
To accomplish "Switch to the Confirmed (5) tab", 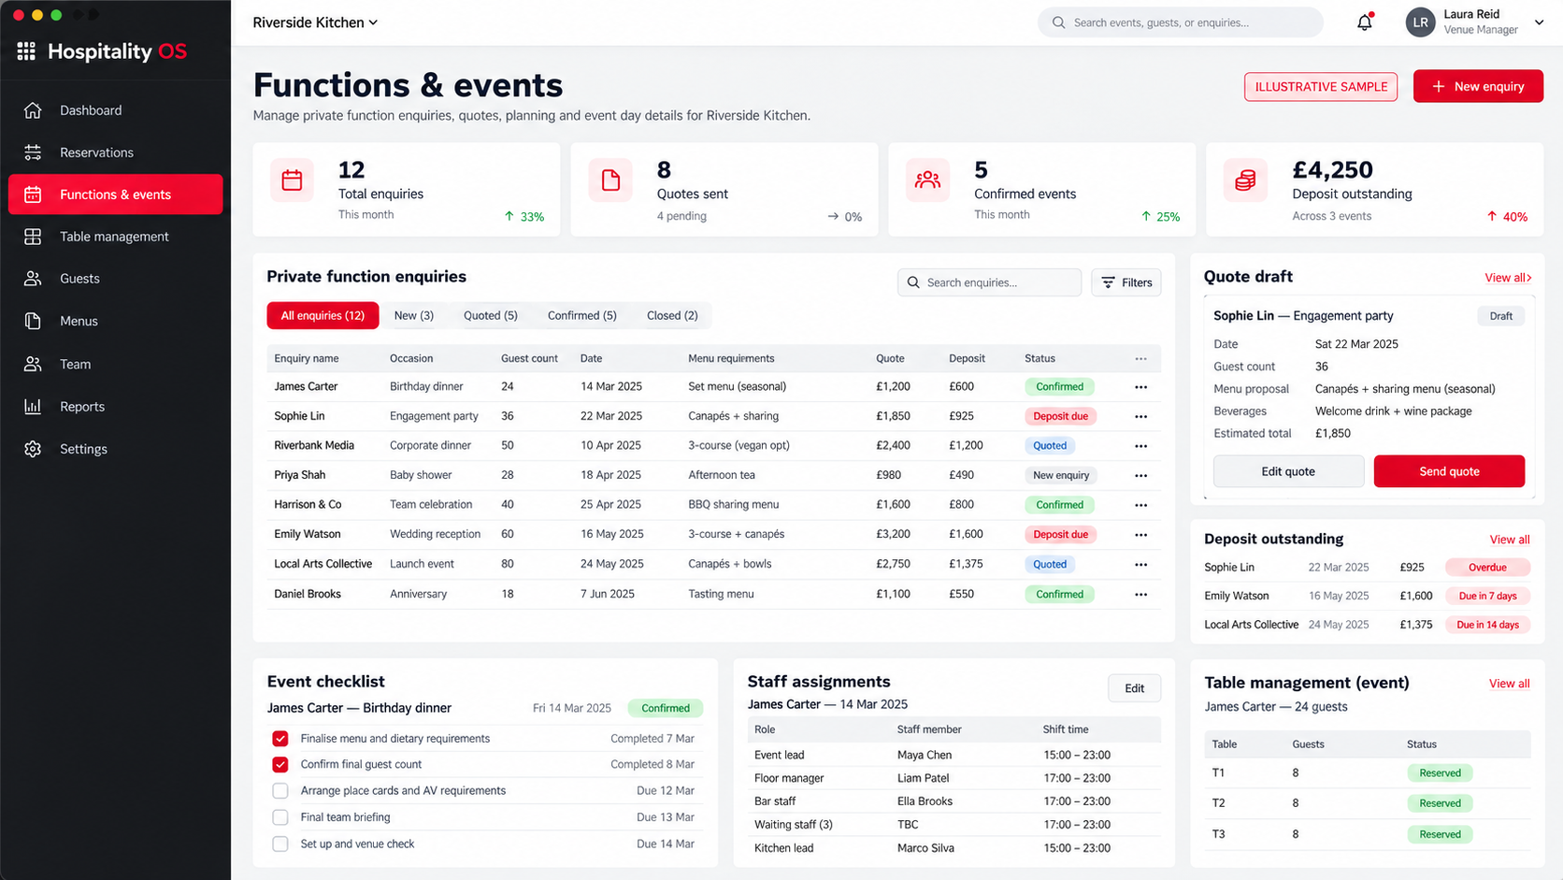I will [582, 316].
